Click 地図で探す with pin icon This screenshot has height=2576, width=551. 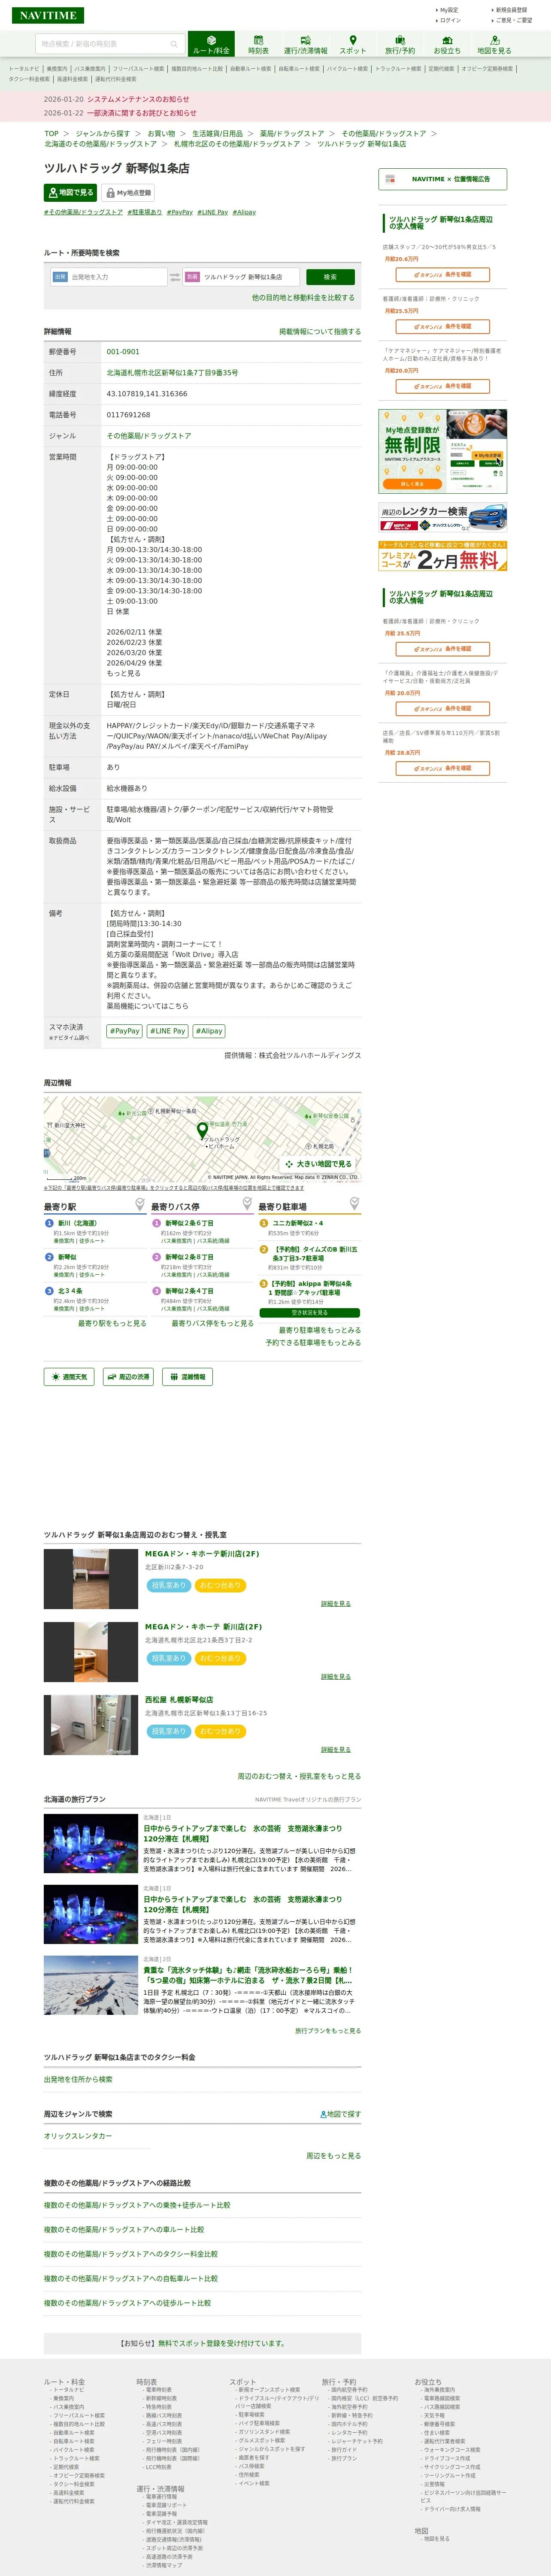pos(341,2114)
